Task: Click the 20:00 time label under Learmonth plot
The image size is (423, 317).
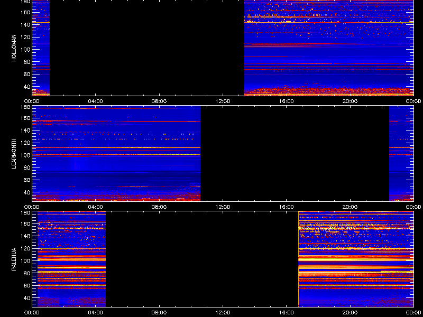Action: click(350, 207)
